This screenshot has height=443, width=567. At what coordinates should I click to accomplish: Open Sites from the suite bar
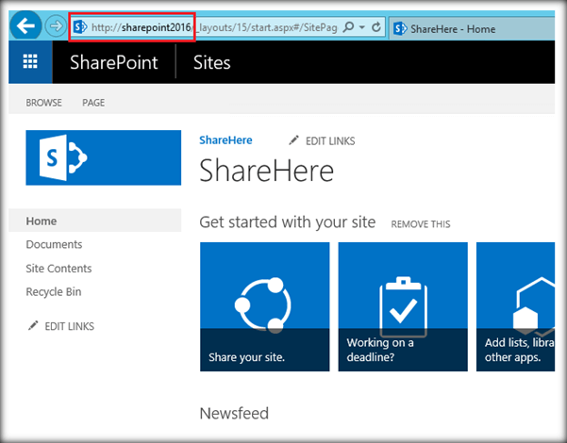(x=212, y=62)
